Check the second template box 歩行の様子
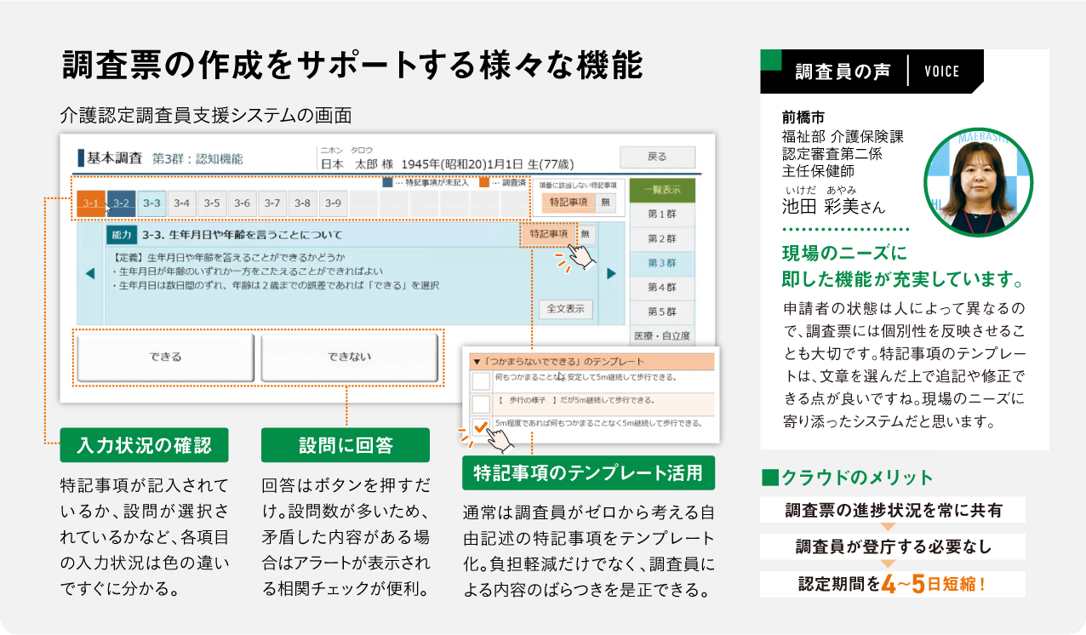The height and width of the screenshot is (635, 1086). pyautogui.click(x=481, y=403)
